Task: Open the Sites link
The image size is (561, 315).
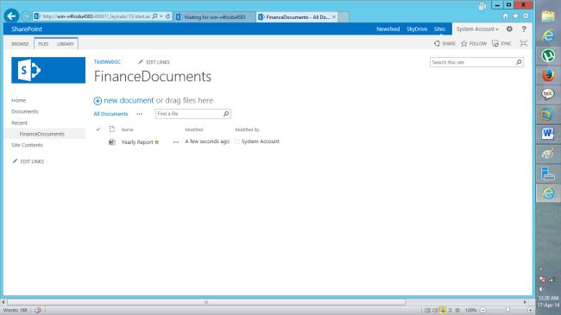Action: click(439, 29)
